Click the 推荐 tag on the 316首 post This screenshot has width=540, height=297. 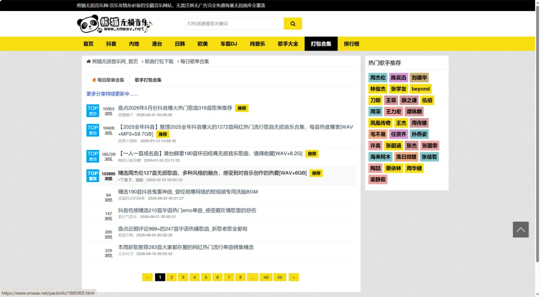pyautogui.click(x=242, y=108)
